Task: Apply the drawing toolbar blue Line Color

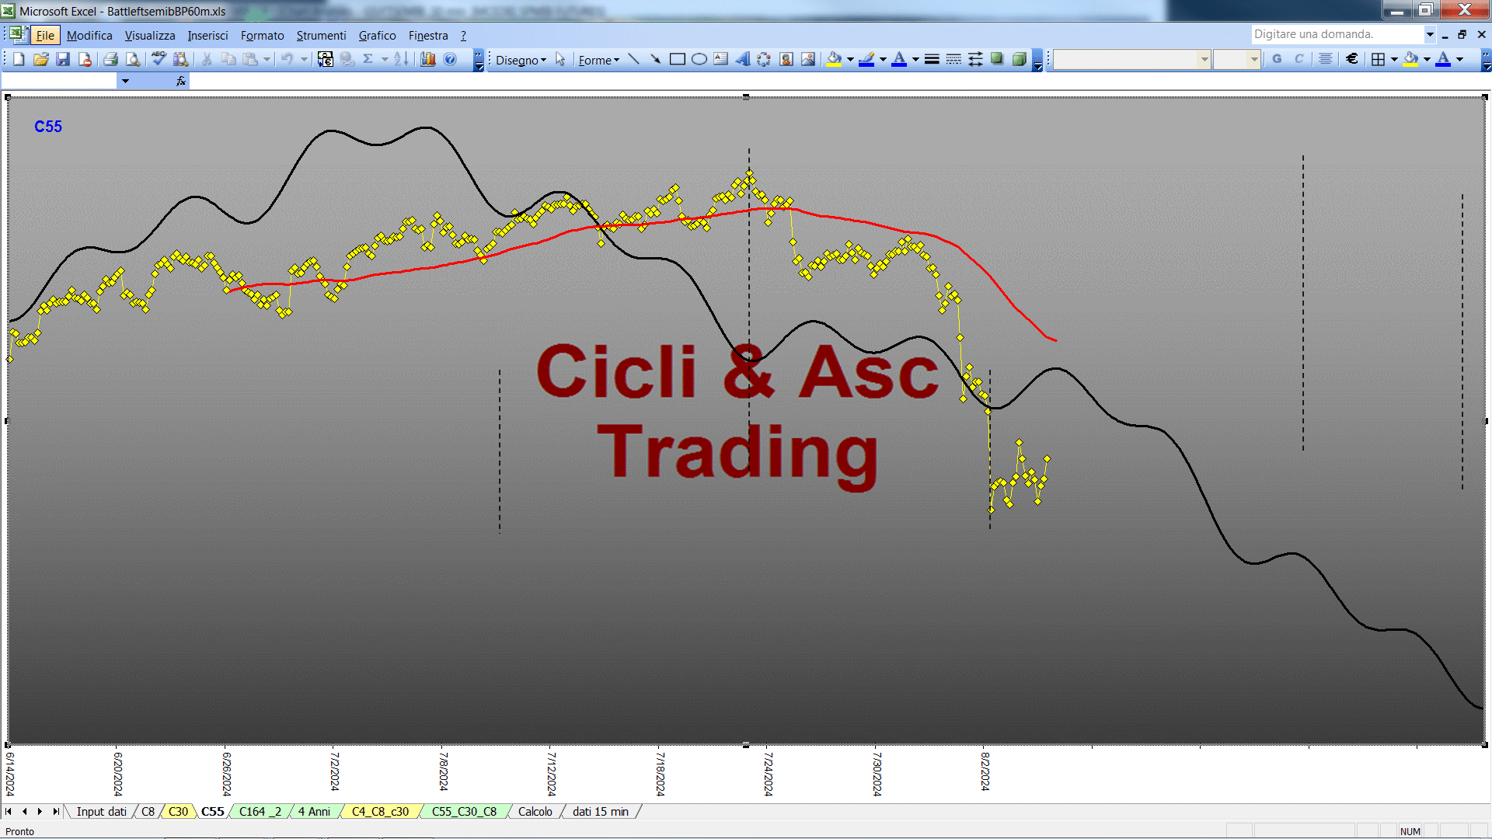Action: (867, 59)
